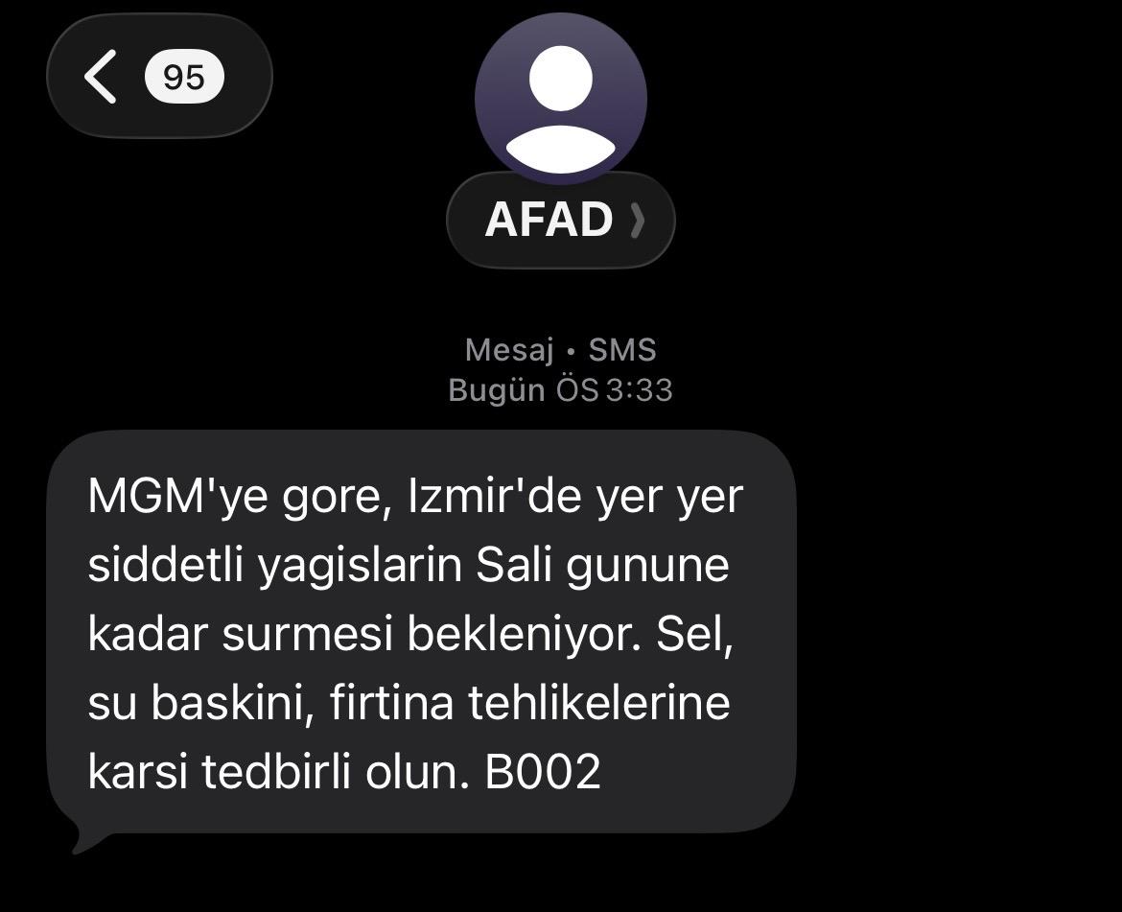Click the "Bugün ÖS 3:33" timestamp
Image resolution: width=1122 pixels, height=912 pixels.
pos(560,390)
